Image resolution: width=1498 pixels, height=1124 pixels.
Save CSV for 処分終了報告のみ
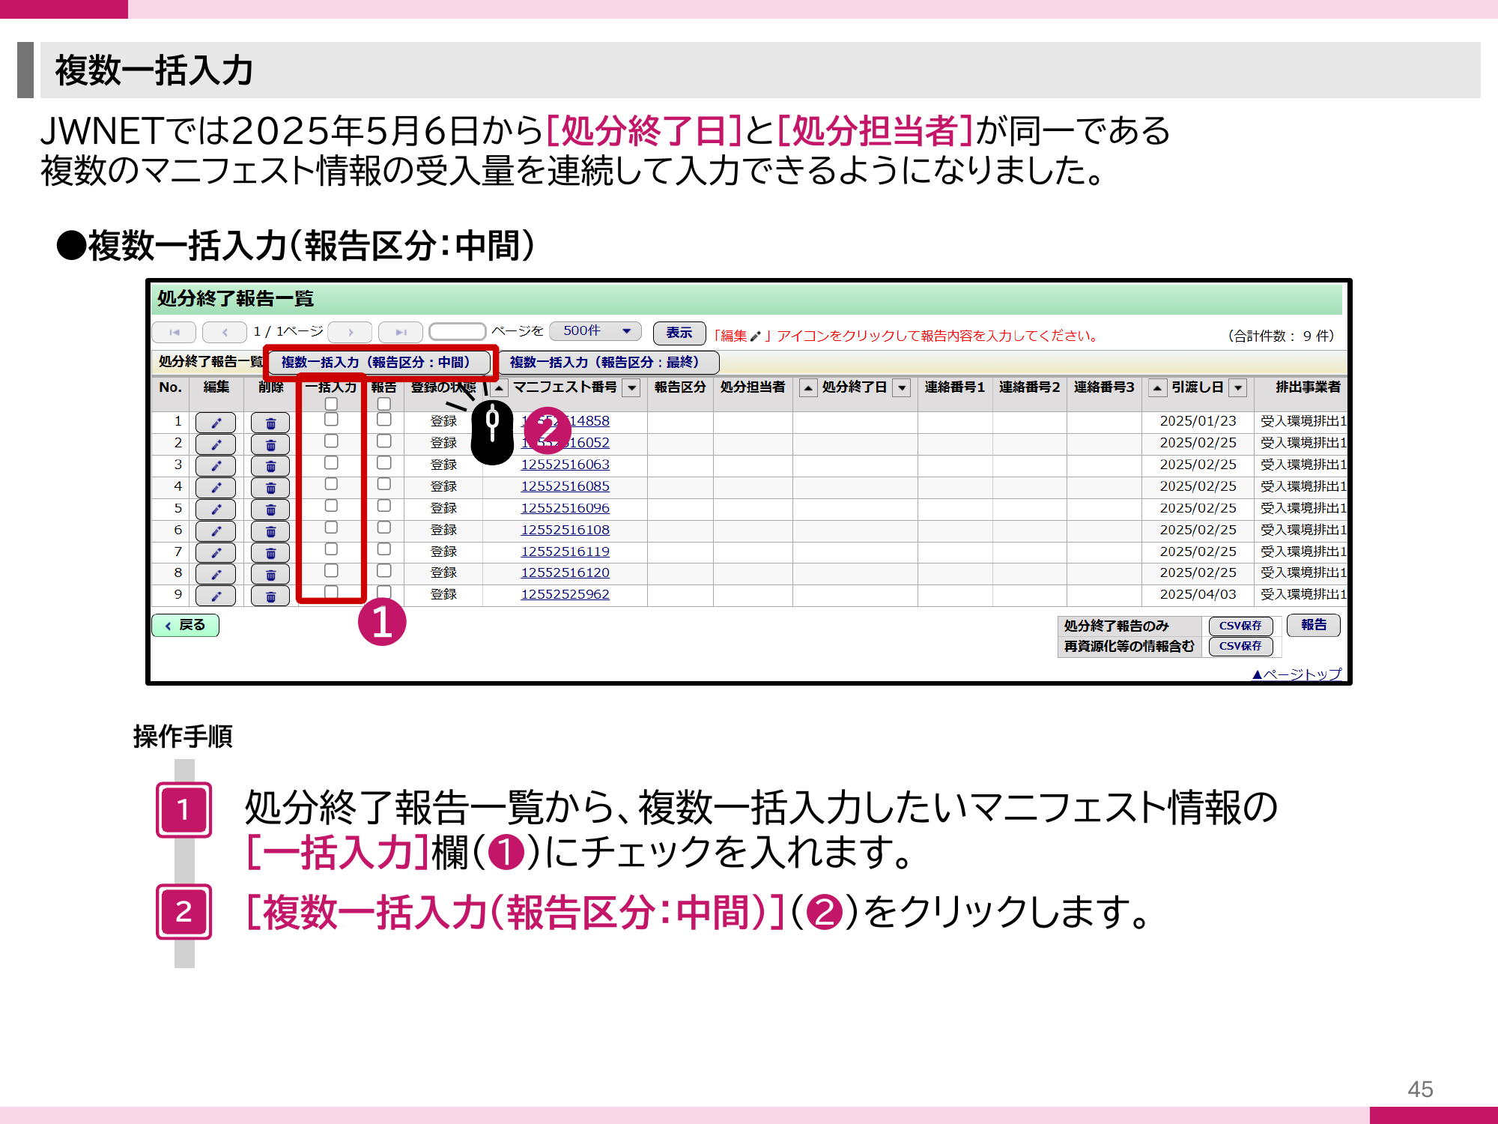1240,626
